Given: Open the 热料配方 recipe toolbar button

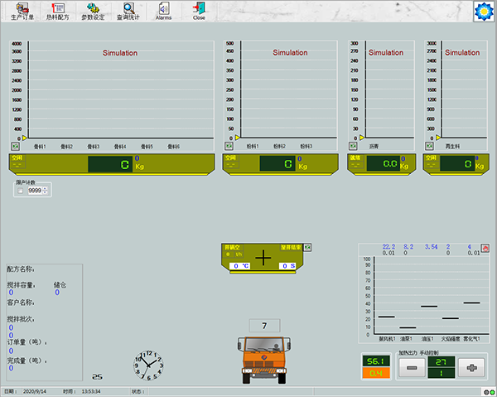Looking at the screenshot, I should 58,11.
